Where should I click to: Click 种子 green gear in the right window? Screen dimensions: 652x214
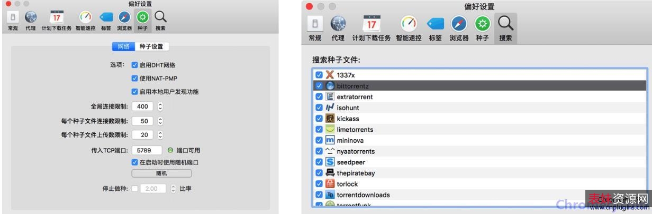pos(482,23)
